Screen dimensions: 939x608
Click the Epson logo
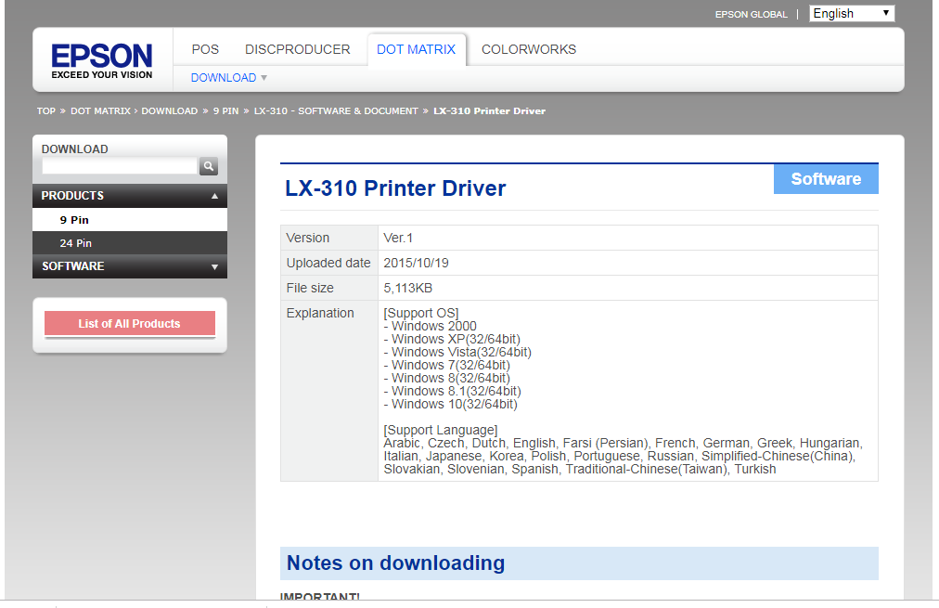pos(102,60)
